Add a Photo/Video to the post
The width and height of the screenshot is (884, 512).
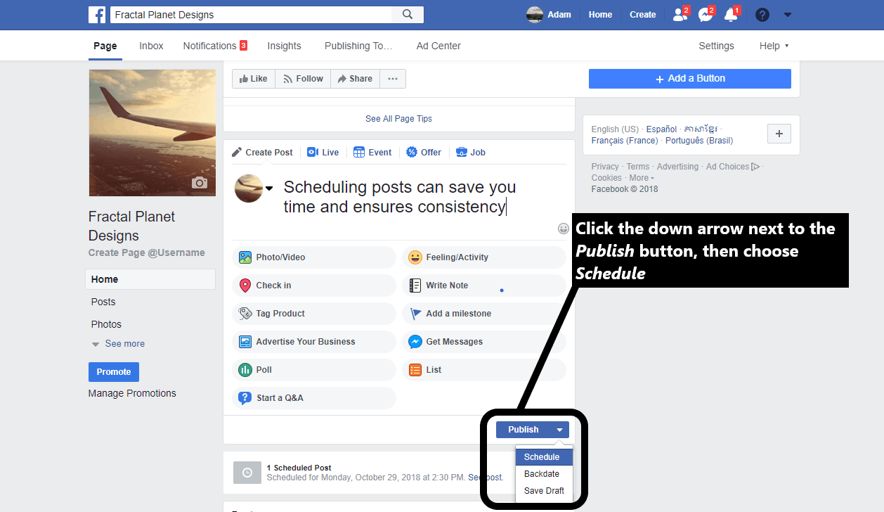point(314,257)
